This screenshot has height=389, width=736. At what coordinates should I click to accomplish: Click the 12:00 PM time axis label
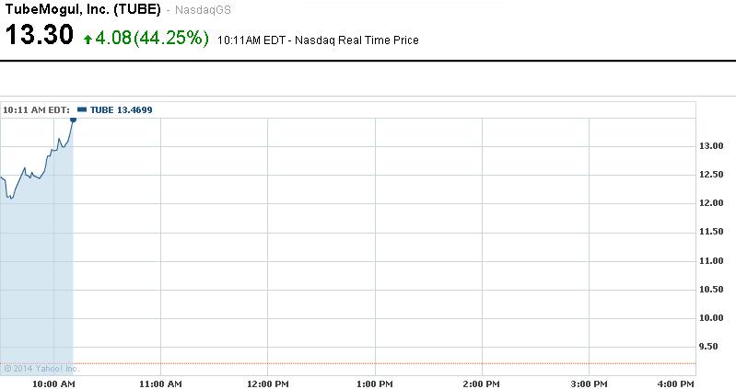pos(267,383)
